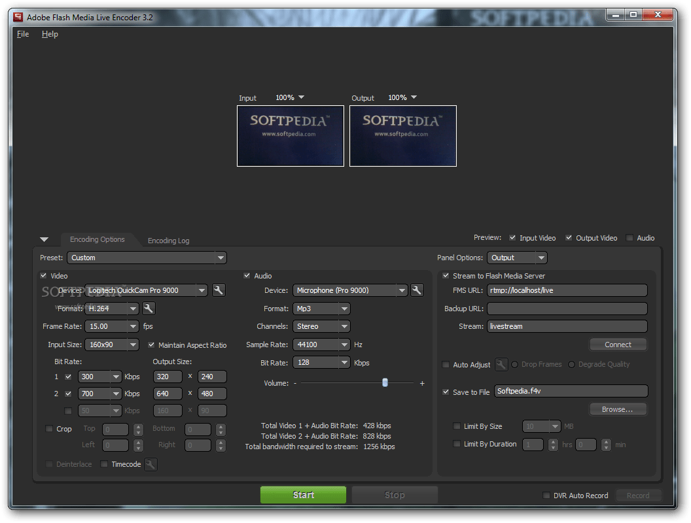This screenshot has width=691, height=523.
Task: Open the Preset dropdown showing Custom
Action: (x=147, y=258)
